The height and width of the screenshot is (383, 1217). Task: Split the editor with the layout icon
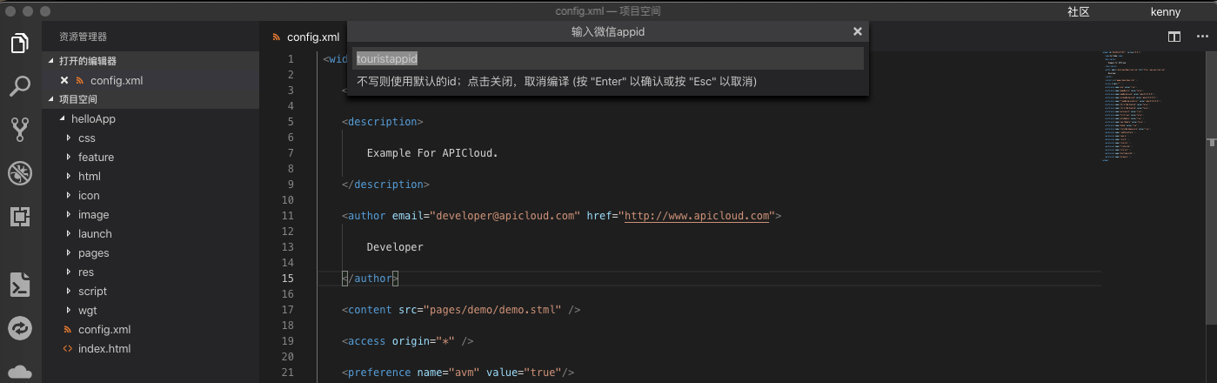pyautogui.click(x=1174, y=37)
